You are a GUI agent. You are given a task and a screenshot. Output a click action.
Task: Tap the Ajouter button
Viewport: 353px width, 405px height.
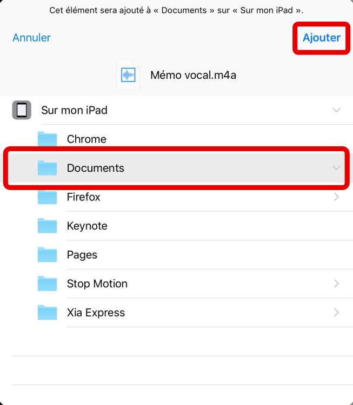[321, 38]
